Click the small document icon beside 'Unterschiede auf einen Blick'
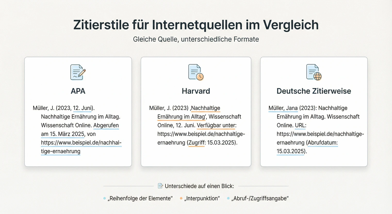 click(160, 186)
